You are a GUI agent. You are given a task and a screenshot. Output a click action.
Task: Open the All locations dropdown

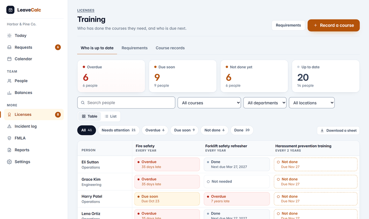pyautogui.click(x=311, y=103)
